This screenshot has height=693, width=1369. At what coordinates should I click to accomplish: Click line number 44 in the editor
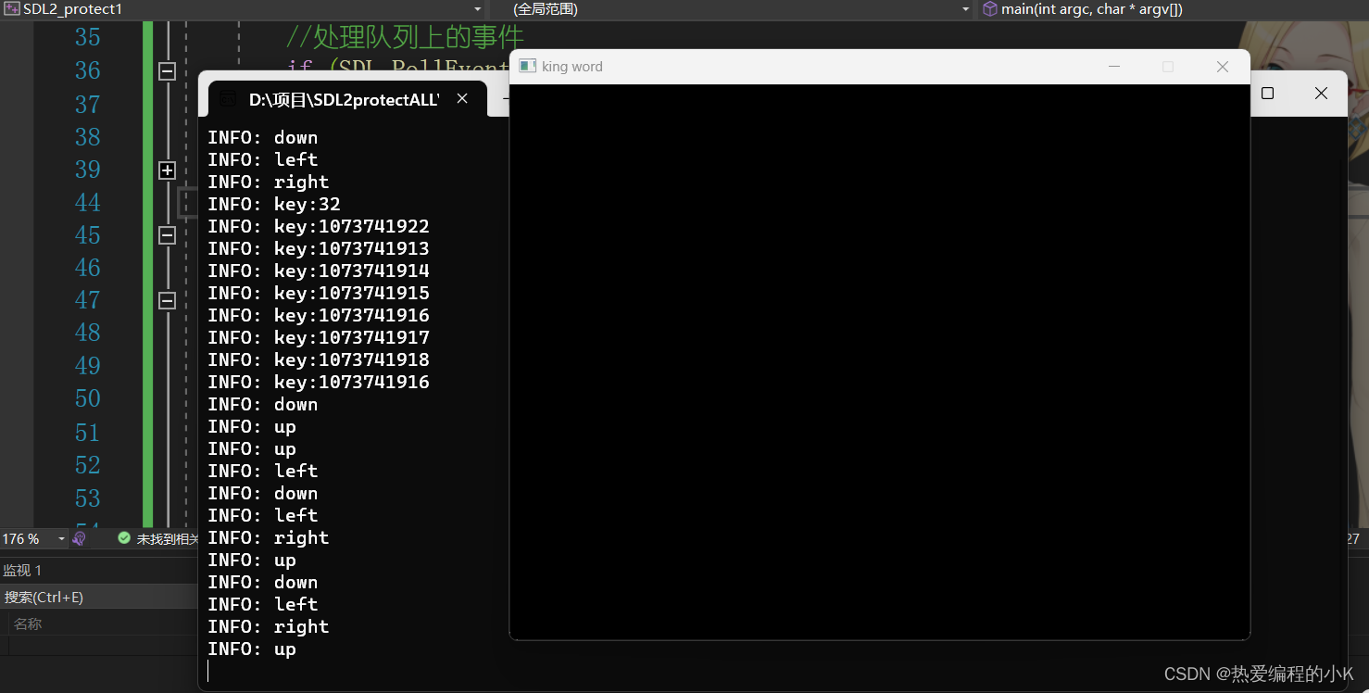pyautogui.click(x=88, y=203)
